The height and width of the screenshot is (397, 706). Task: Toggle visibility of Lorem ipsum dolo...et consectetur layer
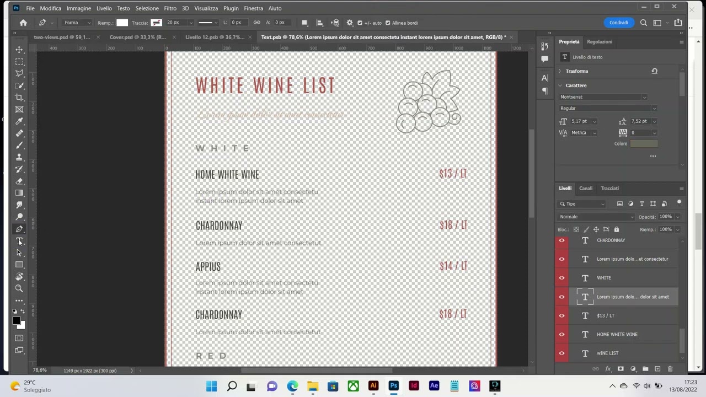[x=561, y=259]
